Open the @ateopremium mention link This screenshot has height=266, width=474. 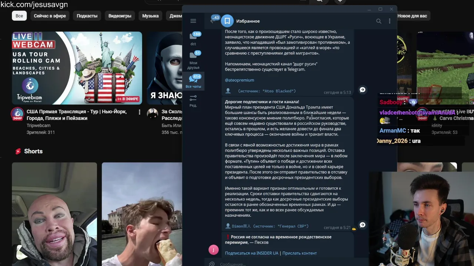coord(240,80)
